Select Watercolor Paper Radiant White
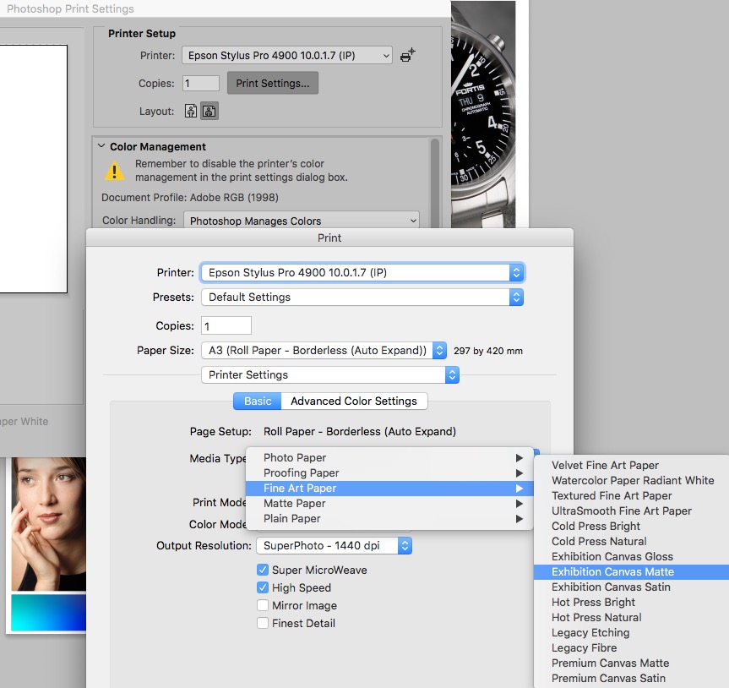 (631, 481)
